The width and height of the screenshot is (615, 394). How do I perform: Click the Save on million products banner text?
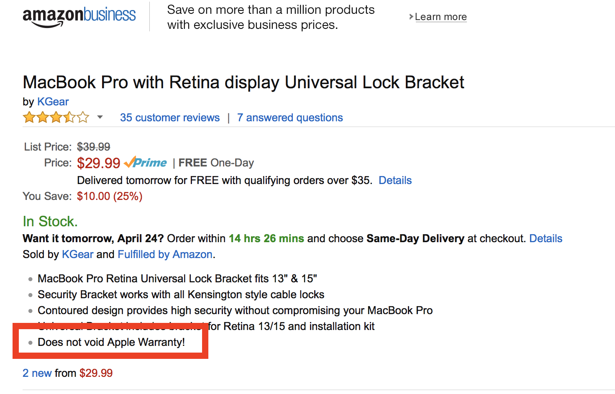[271, 17]
